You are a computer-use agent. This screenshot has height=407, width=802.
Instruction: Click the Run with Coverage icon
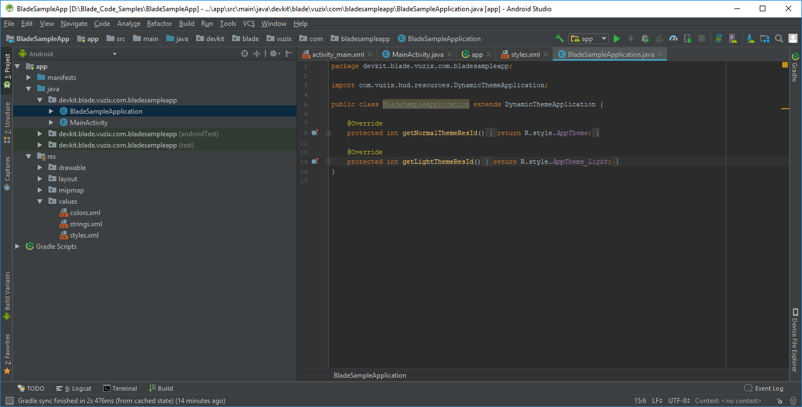pos(659,38)
